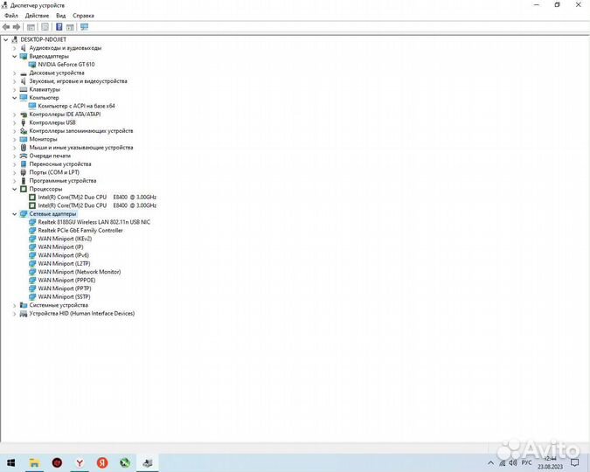
Task: Click the Программные устройства icon
Action: [x=24, y=181]
